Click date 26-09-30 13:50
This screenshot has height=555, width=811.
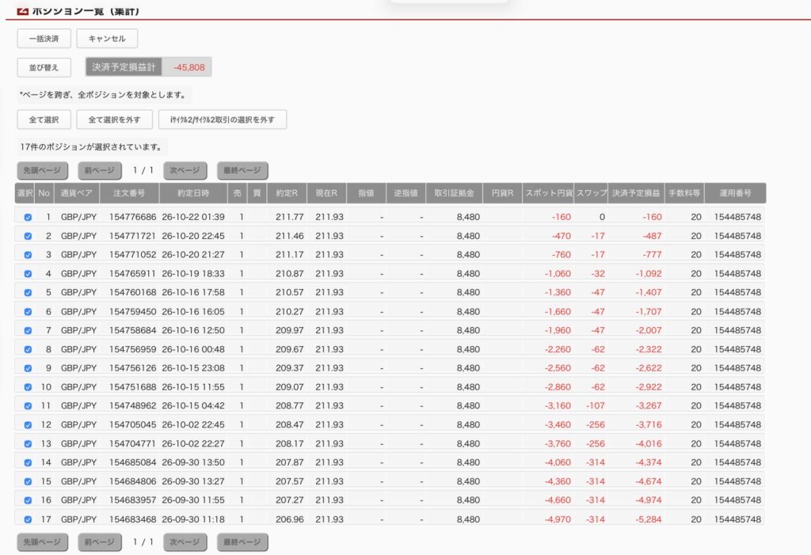pos(193,462)
